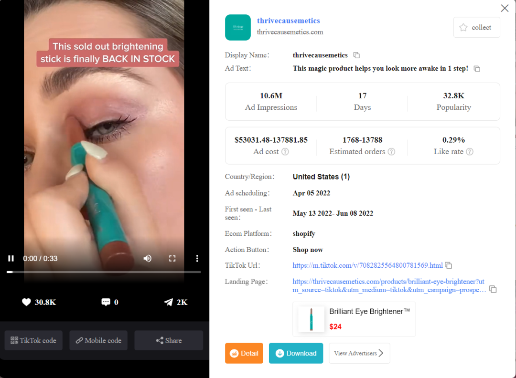Click the 1768-13788 estimated orders value
The image size is (516, 378).
pos(362,140)
